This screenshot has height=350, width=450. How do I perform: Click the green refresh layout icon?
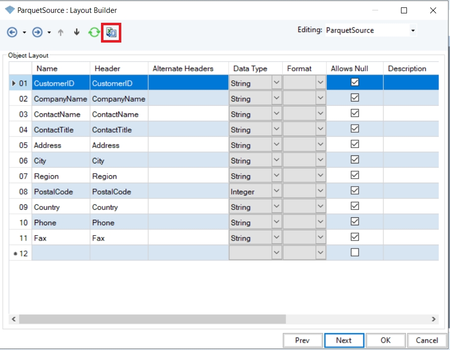94,33
